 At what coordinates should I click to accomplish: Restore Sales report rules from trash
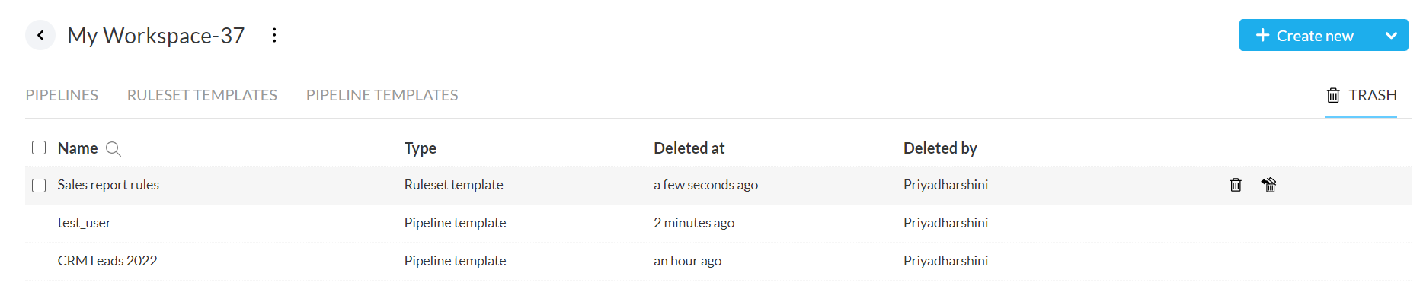tap(1269, 185)
